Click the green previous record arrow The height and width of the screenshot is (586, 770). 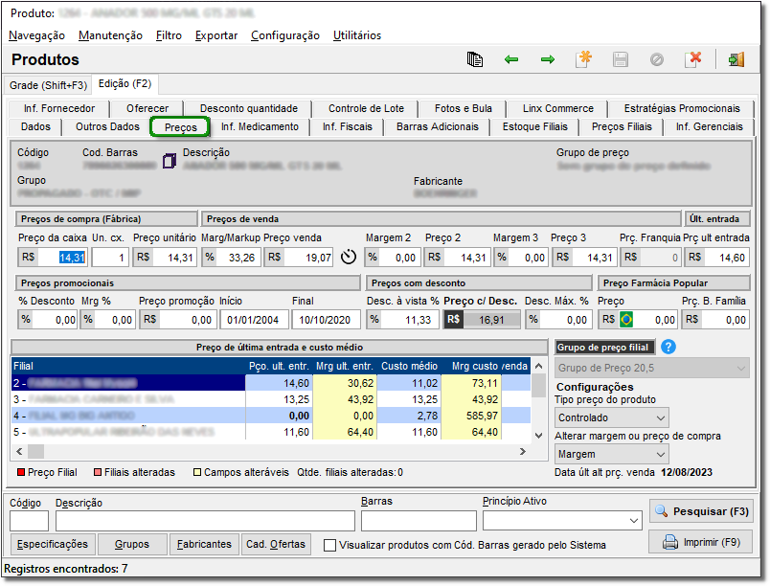(511, 60)
